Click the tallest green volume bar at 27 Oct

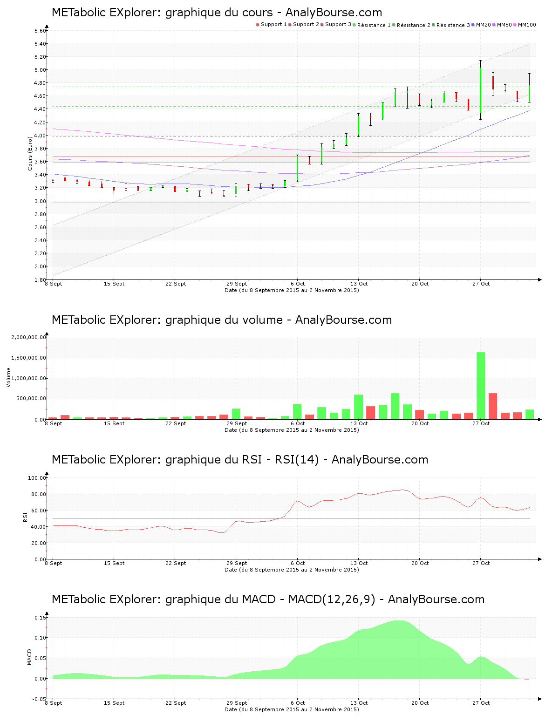[481, 386]
